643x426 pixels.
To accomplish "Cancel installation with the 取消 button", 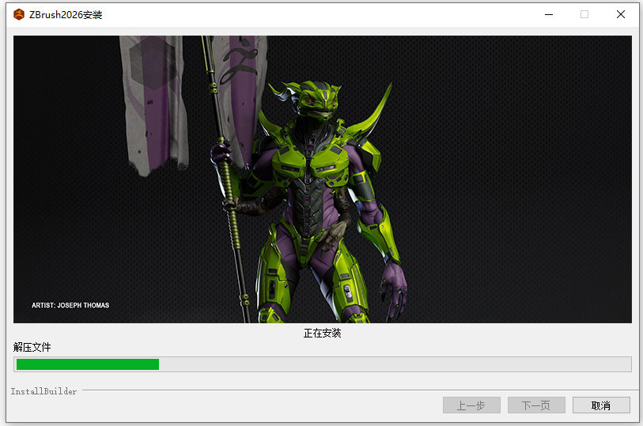I will (601, 405).
